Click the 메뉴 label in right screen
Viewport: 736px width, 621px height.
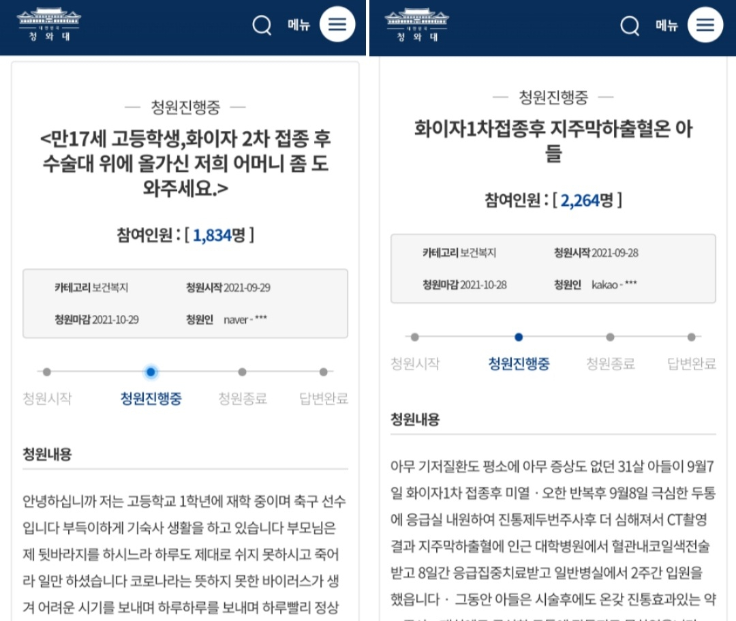point(666,25)
